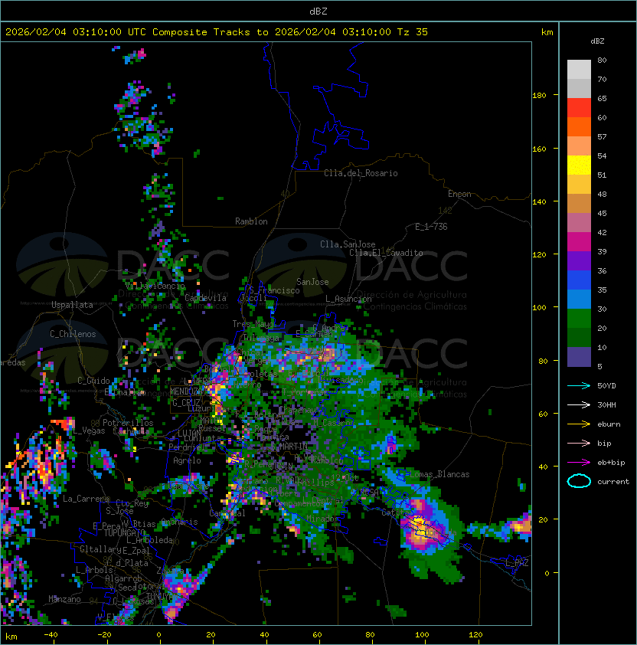Click the G_CRUZ map label

coord(186,403)
